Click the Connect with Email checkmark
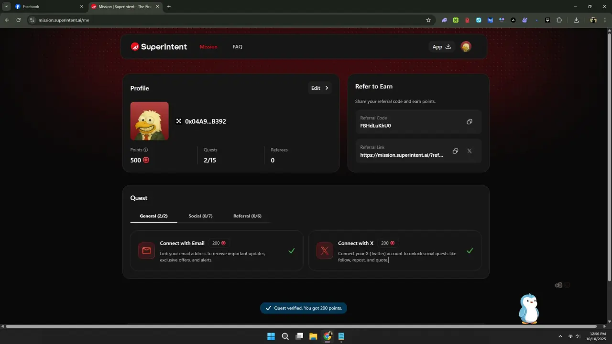 point(291,250)
